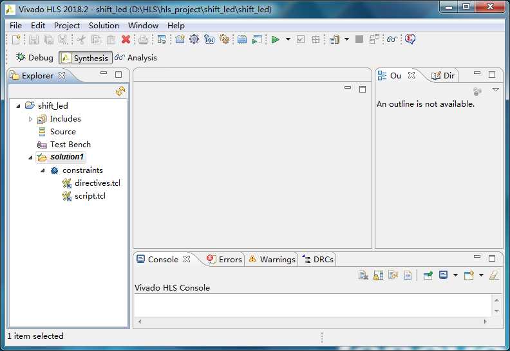
Task: Select Test Bench in Explorer tree
Action: pyautogui.click(x=64, y=145)
